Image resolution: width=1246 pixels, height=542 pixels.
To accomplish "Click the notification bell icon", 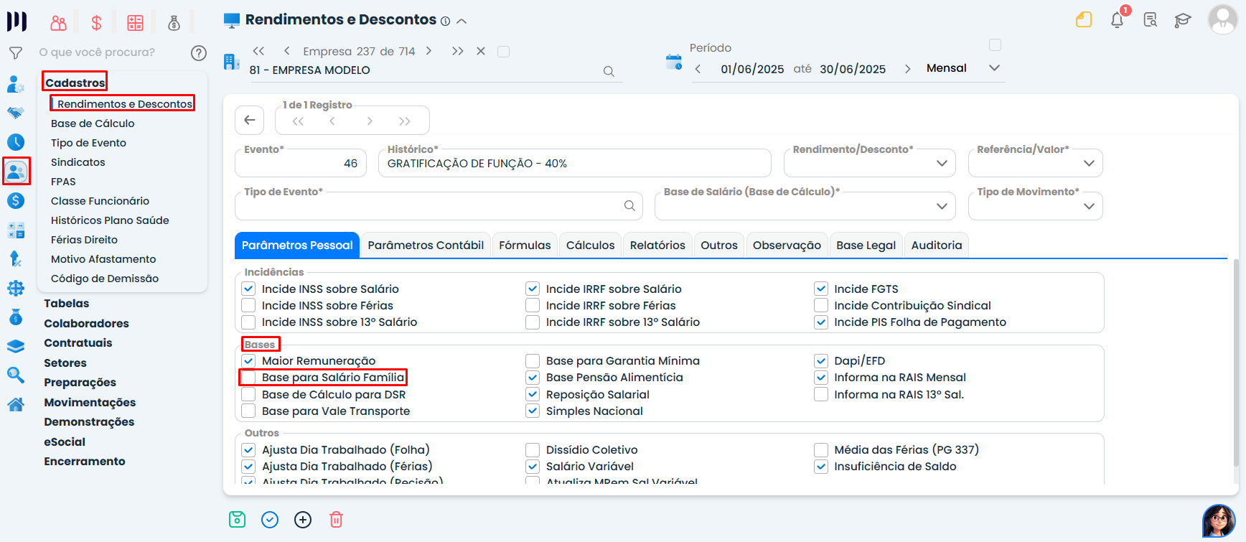I will click(1117, 20).
